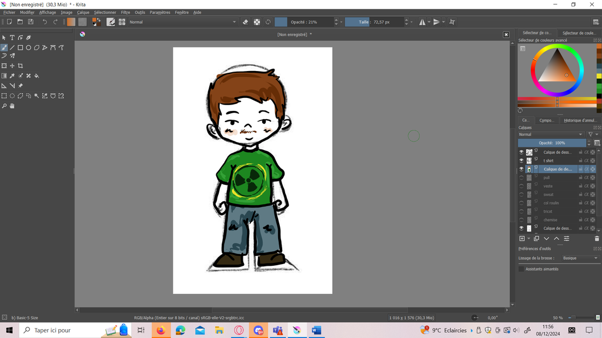Click the horizontal mirror tool icon

click(x=422, y=22)
